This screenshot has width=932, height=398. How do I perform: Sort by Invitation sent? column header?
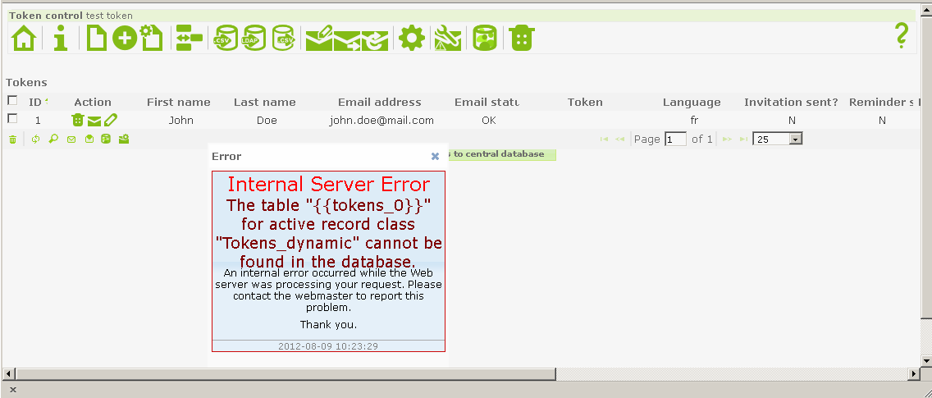point(791,103)
